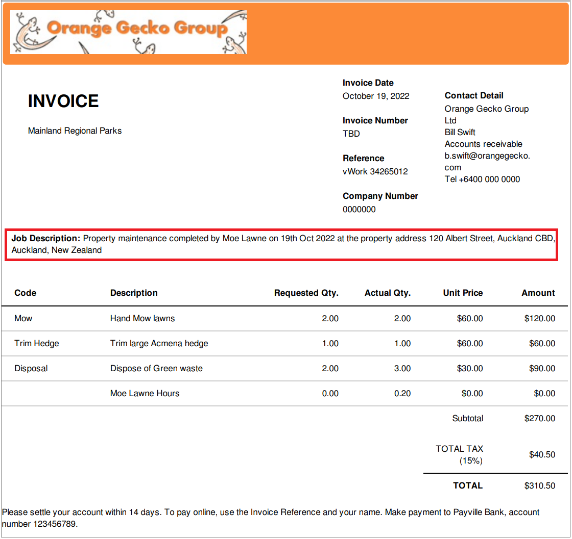Screen dimensions: 572x539
Task: Click the Code column header
Action: (24, 293)
